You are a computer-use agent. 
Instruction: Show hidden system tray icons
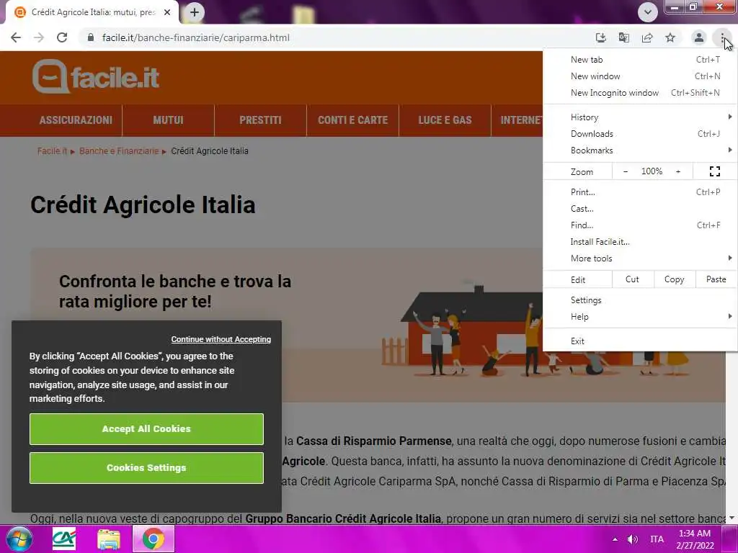click(x=615, y=539)
